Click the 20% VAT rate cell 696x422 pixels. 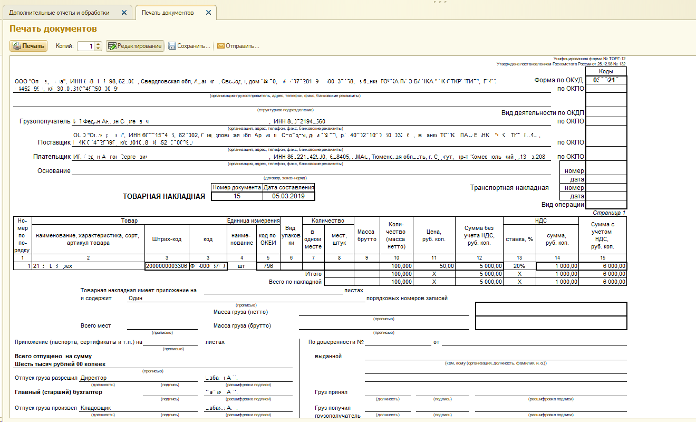(x=519, y=266)
